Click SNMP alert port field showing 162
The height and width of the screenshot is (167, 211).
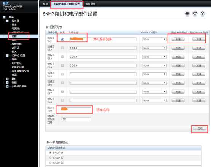(76, 119)
